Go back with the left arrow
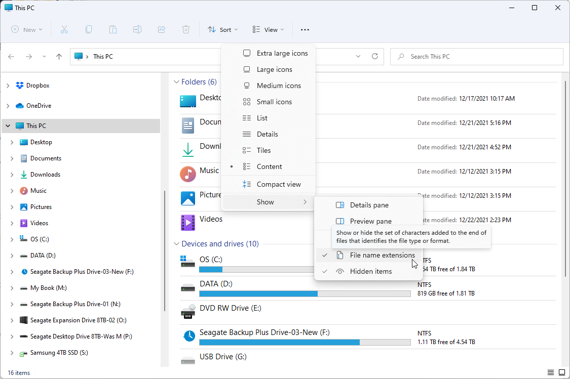570x379 pixels. click(x=11, y=57)
